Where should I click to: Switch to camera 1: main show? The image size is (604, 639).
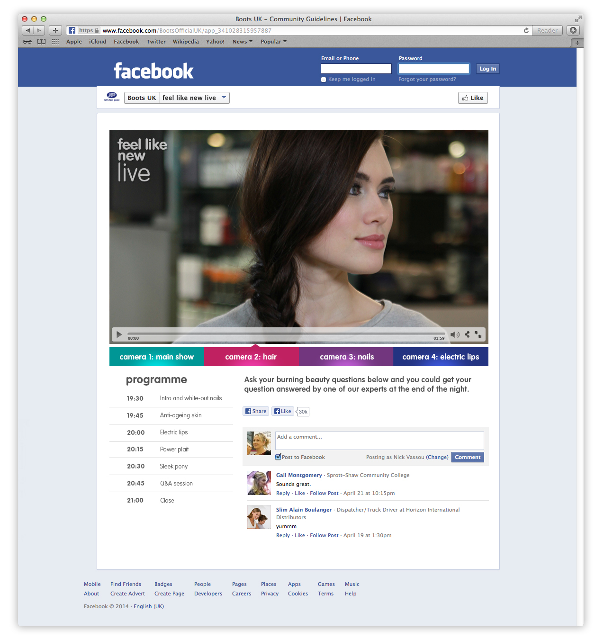[x=157, y=357]
